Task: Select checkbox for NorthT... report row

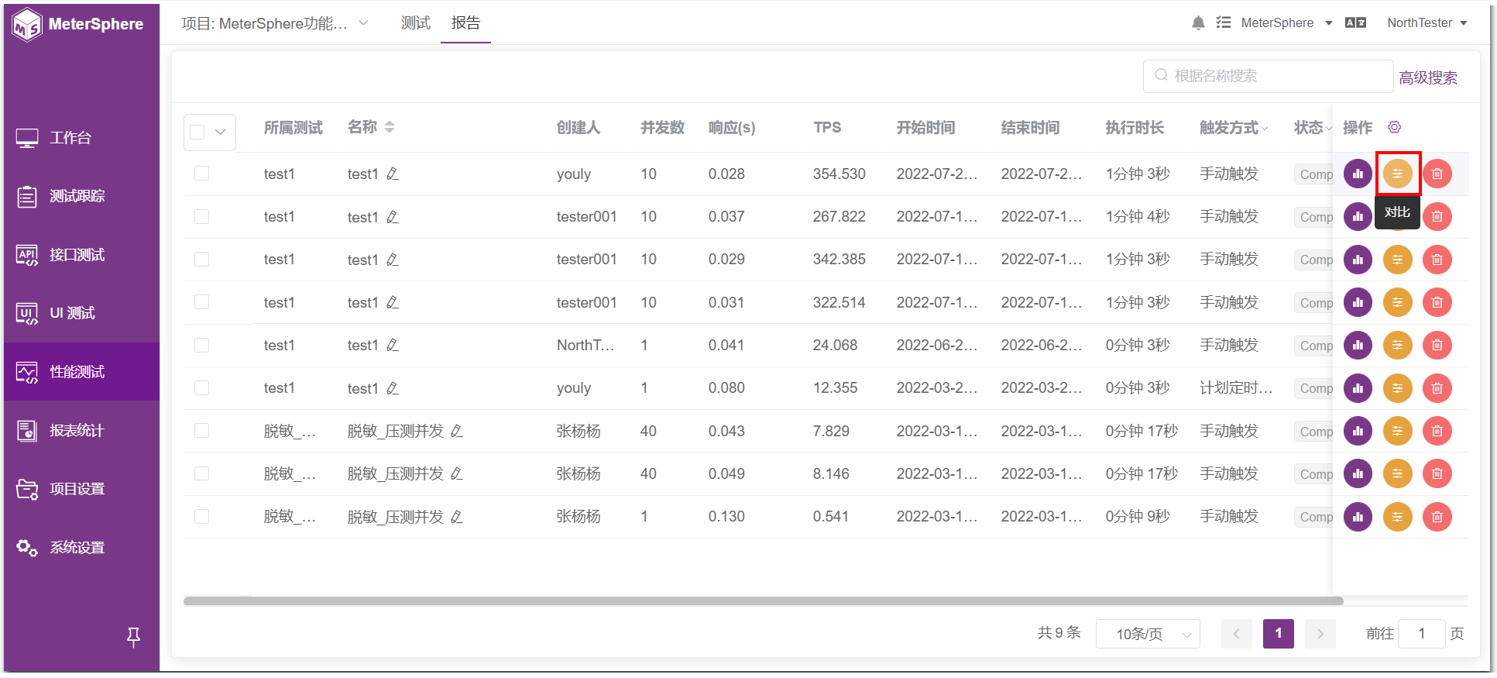Action: (202, 346)
